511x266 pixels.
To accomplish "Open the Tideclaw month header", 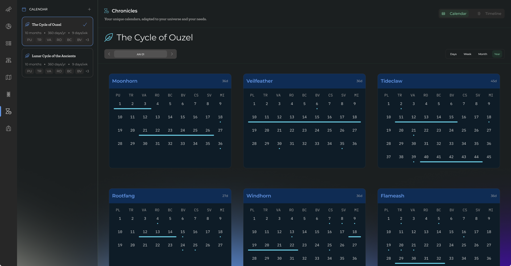I will [439, 81].
